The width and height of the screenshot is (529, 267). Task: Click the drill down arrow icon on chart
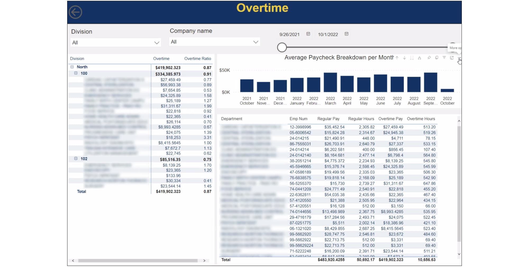[x=404, y=58]
